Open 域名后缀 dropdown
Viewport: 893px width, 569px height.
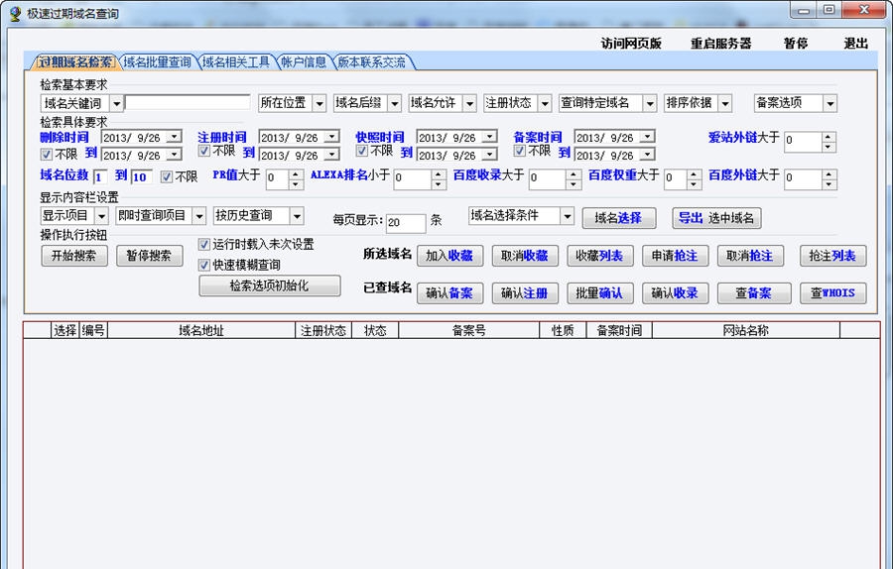pos(395,103)
